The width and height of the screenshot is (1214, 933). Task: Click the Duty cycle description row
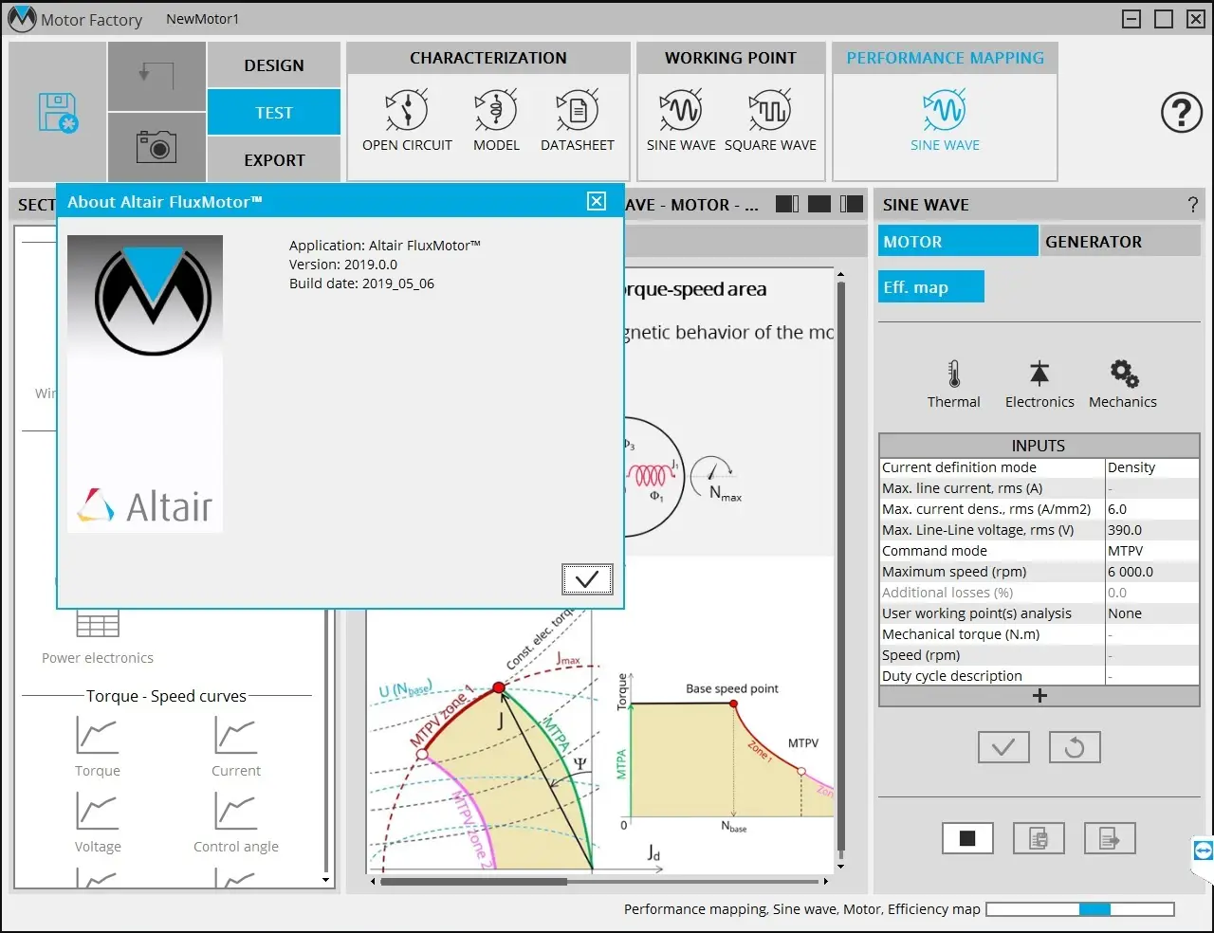click(1039, 676)
